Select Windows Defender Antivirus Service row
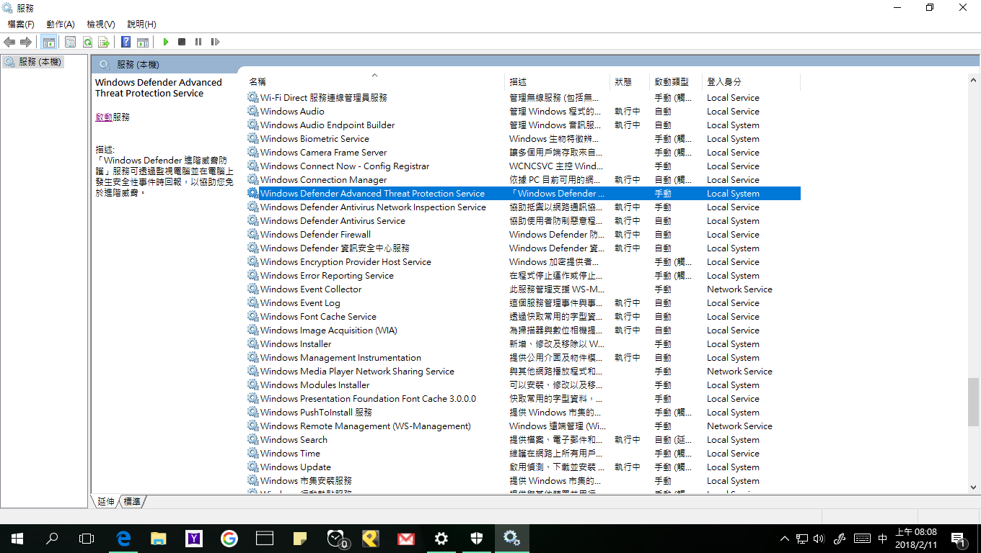 [x=523, y=220]
